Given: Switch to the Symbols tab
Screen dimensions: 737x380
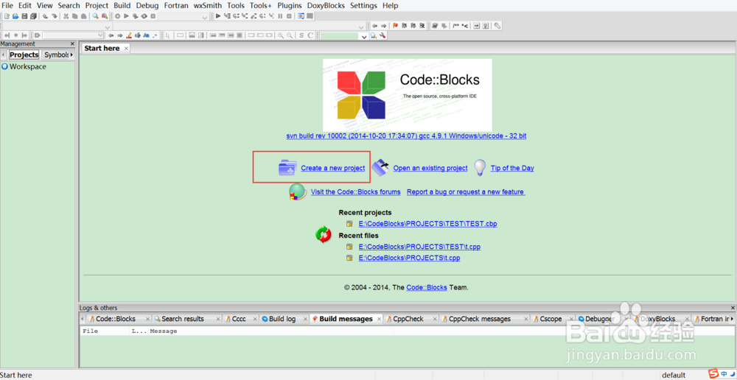Looking at the screenshot, I should [57, 55].
